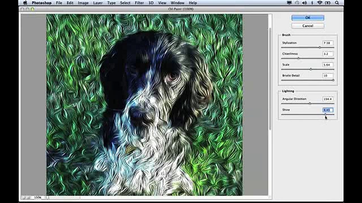
Task: Click the Time Machine menu bar icon
Action: (x=297, y=3)
